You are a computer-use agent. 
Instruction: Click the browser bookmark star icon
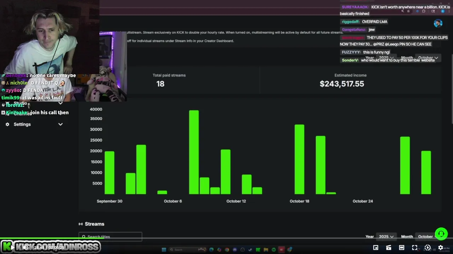pyautogui.click(x=408, y=11)
